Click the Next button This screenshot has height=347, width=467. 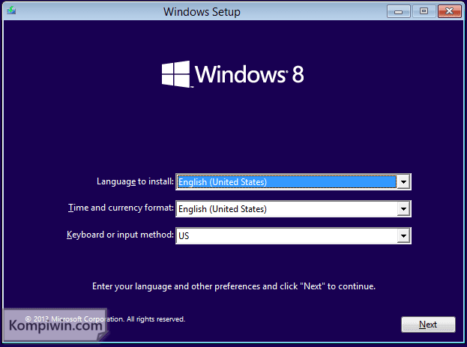click(x=428, y=325)
